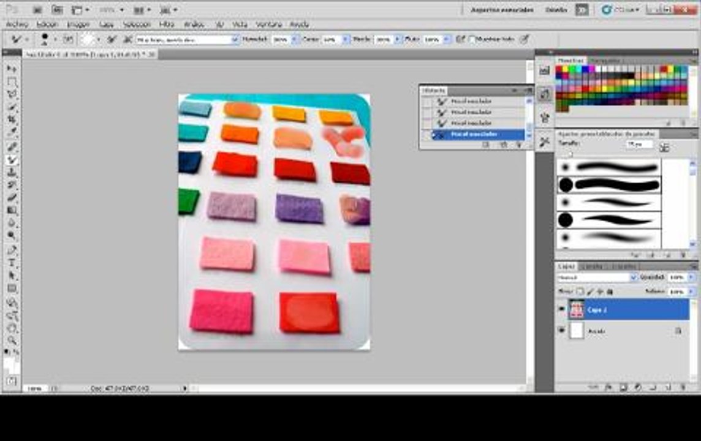Select the Rectangle shape tool
The image size is (701, 441).
click(x=12, y=288)
